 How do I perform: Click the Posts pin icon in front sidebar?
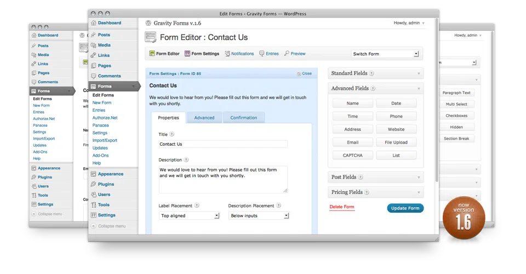(x=93, y=35)
